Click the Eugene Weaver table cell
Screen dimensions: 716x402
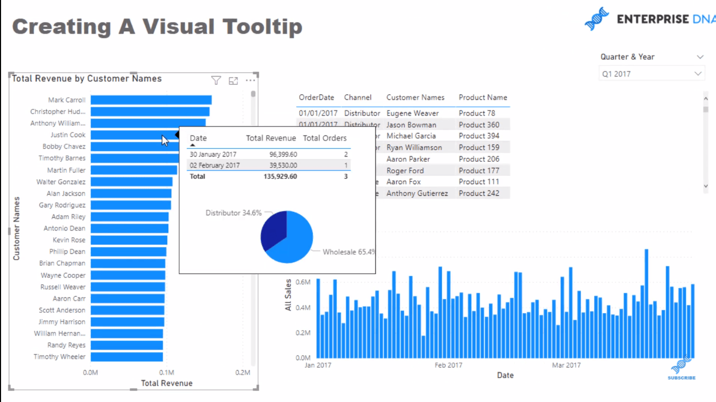coord(413,113)
